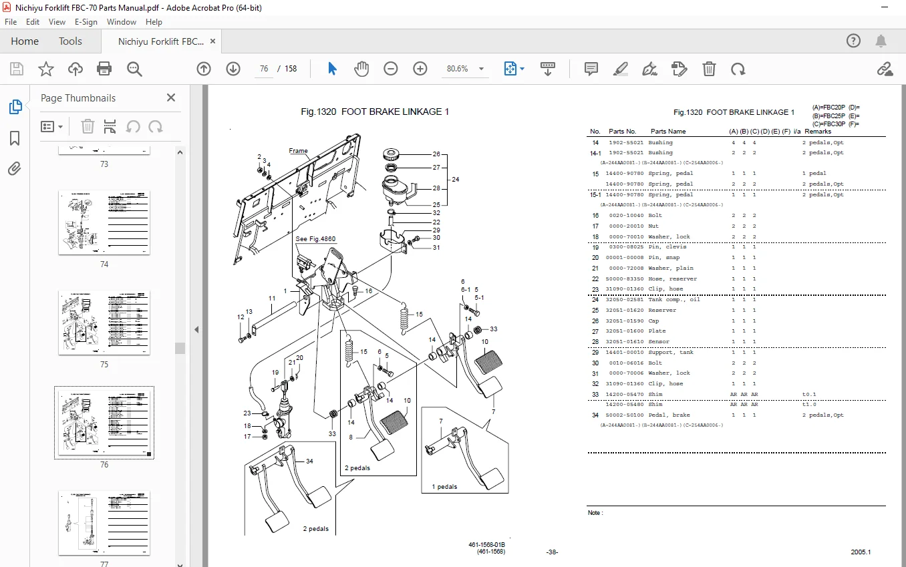Delete the page with the toolbar trash icon
This screenshot has height=567, width=906.
point(709,69)
